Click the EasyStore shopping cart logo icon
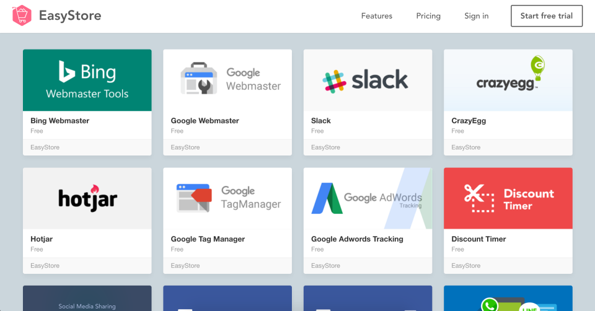The image size is (595, 311). click(x=22, y=15)
